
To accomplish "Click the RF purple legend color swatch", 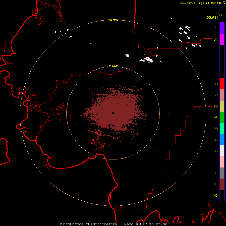I will [222, 28].
